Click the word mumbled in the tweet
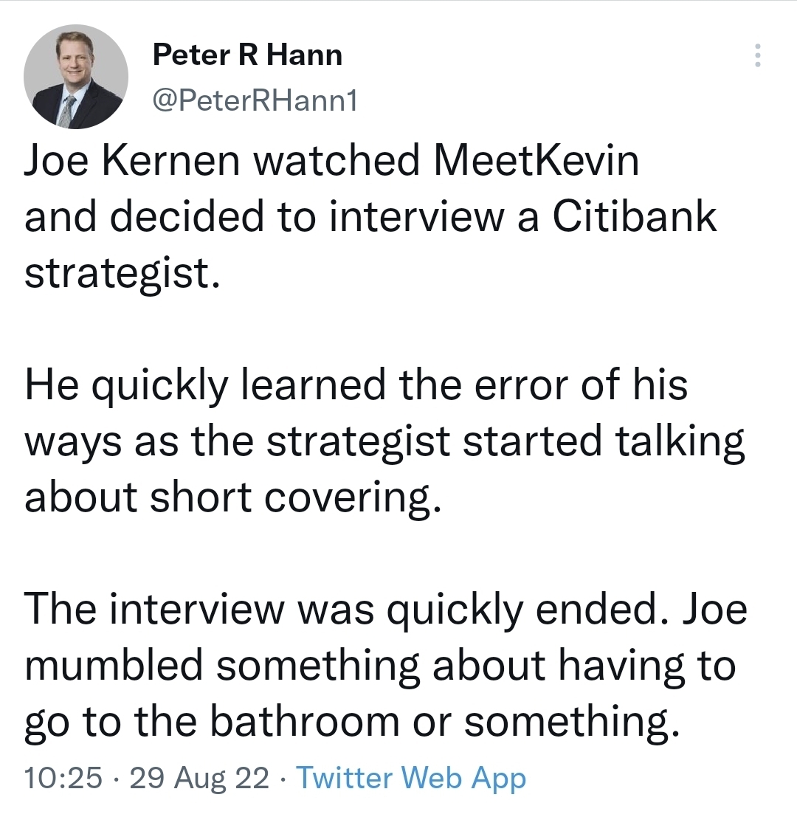 (114, 664)
